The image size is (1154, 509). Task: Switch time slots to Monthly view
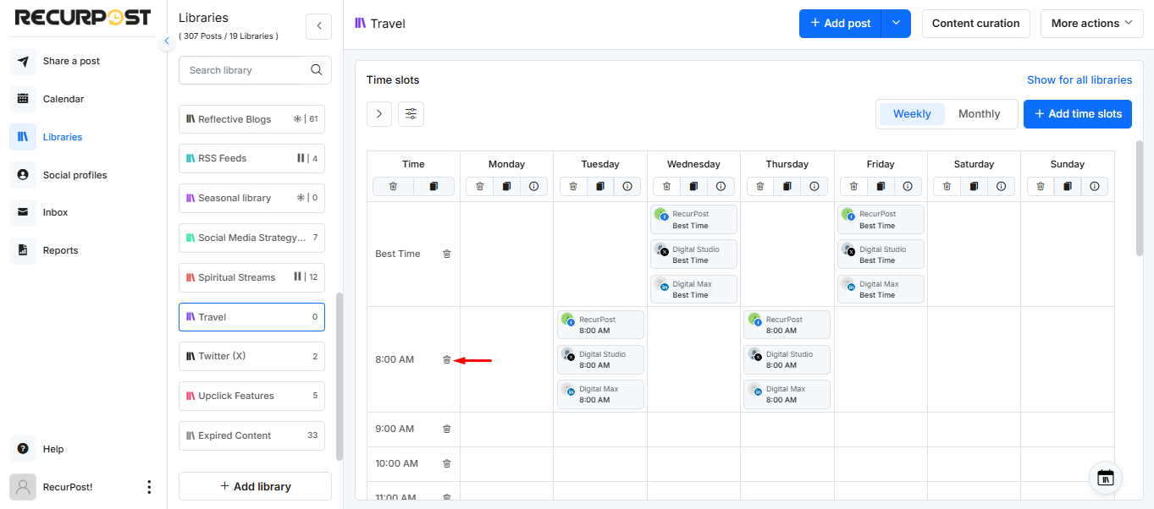[979, 114]
